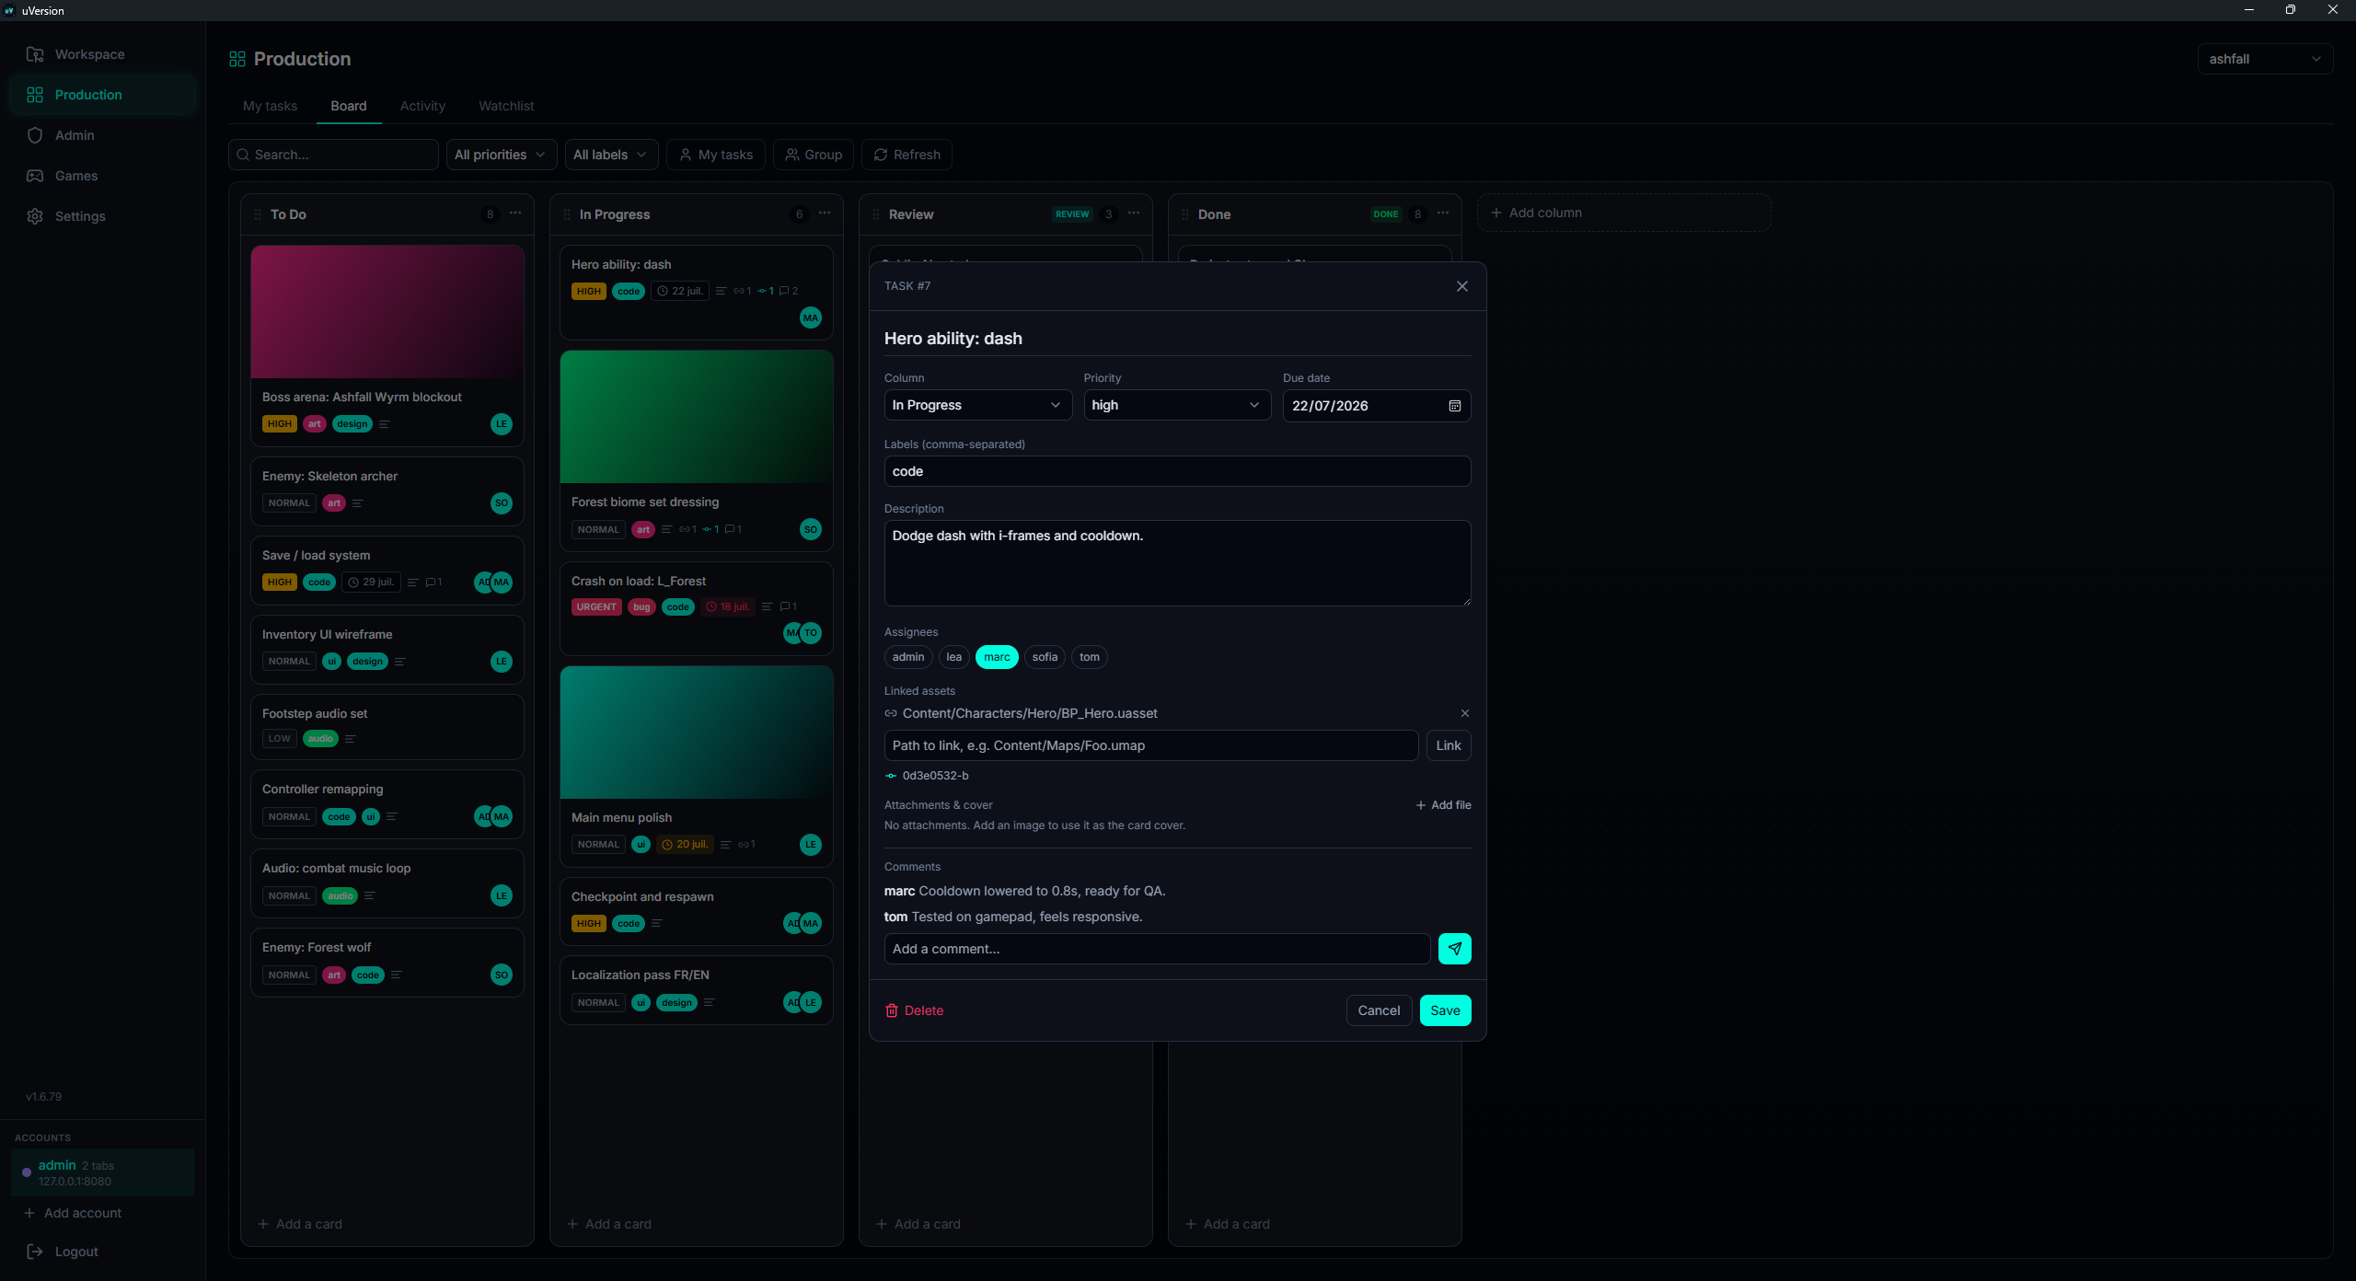
Task: Click the Games controller icon
Action: (35, 176)
